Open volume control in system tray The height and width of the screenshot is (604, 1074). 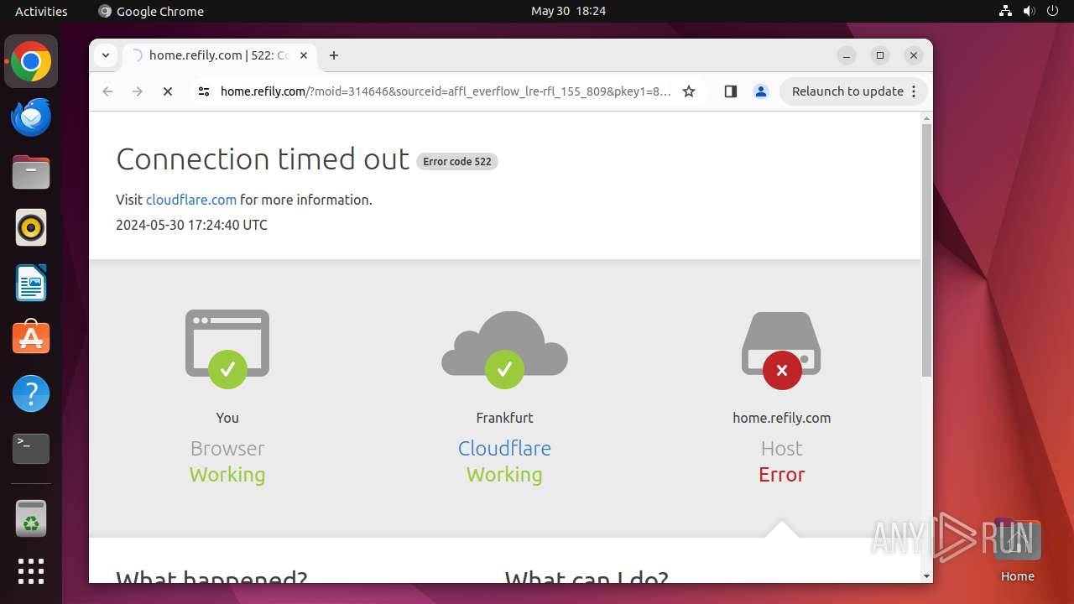pyautogui.click(x=1030, y=11)
